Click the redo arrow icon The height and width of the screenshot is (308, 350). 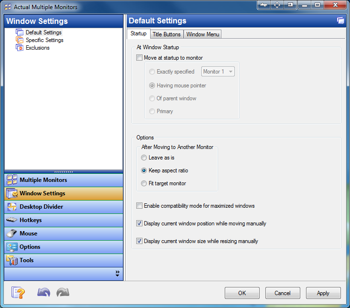pos(63,292)
